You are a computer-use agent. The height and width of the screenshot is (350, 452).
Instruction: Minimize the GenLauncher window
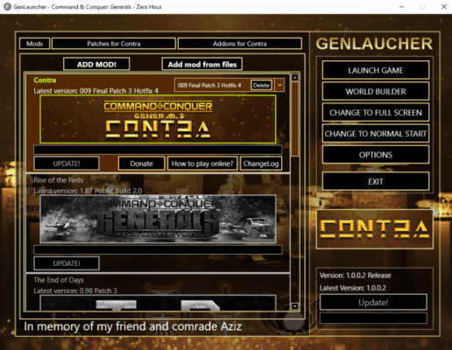pos(401,6)
